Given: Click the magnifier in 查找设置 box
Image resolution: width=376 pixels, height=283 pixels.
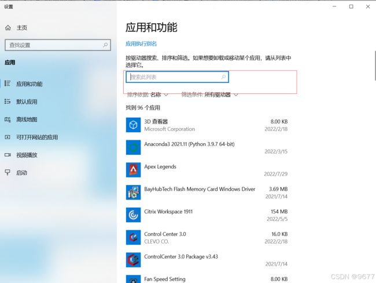Looking at the screenshot, I should [105, 45].
